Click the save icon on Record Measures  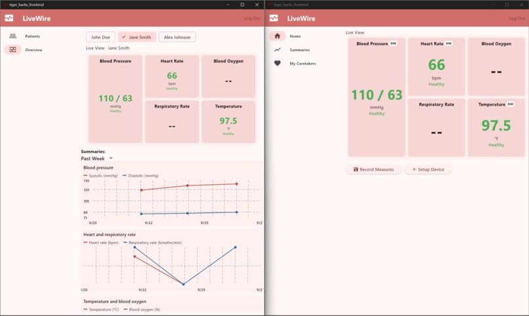click(356, 169)
